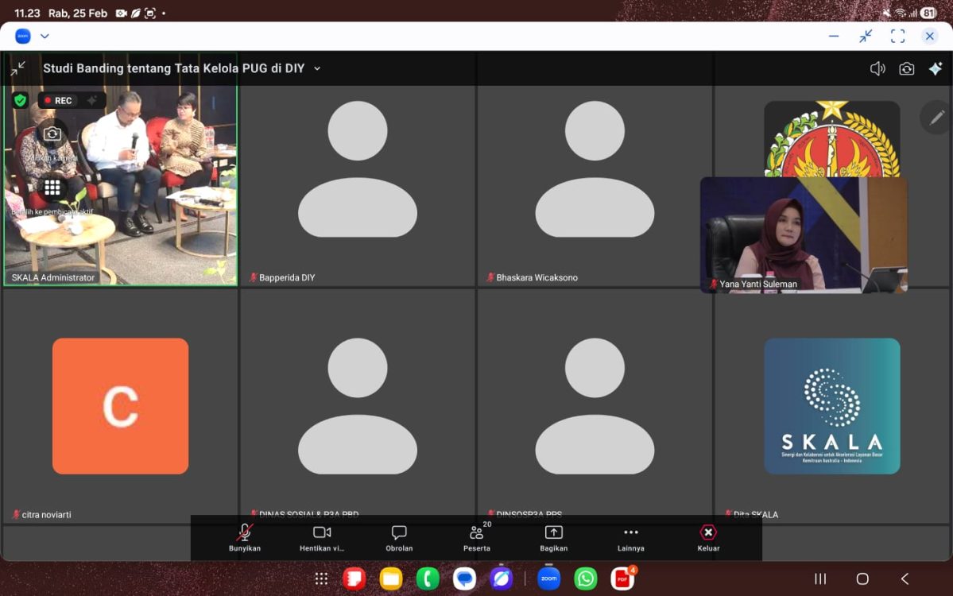Tap the pencil annotation icon
Viewport: 953px width, 596px height.
point(936,117)
